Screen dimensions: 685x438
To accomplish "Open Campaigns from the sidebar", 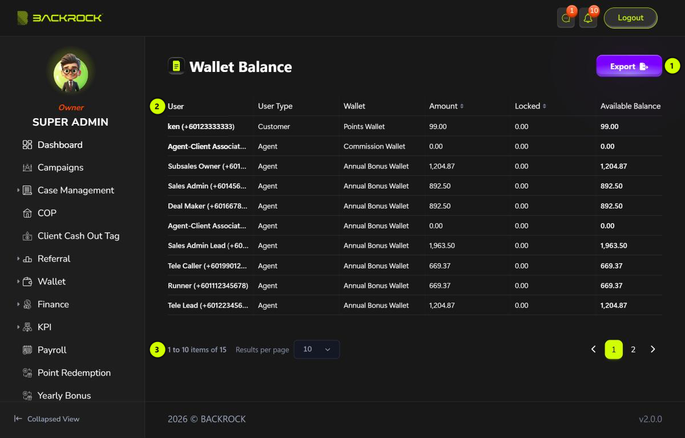I will coord(61,168).
